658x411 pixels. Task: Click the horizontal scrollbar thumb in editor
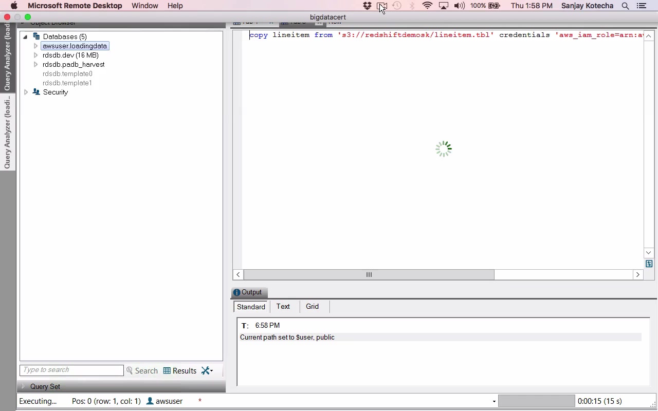(369, 275)
